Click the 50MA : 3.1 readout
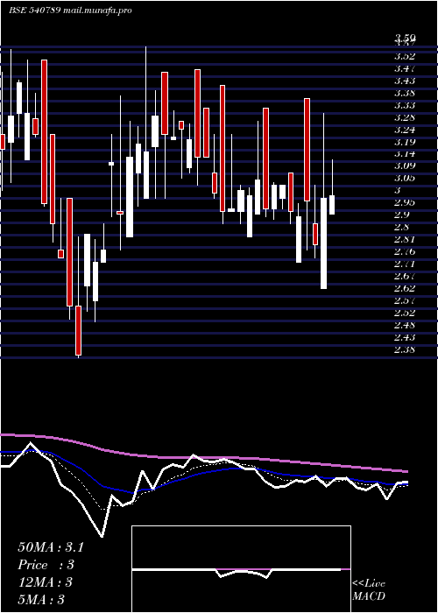 click(51, 547)
